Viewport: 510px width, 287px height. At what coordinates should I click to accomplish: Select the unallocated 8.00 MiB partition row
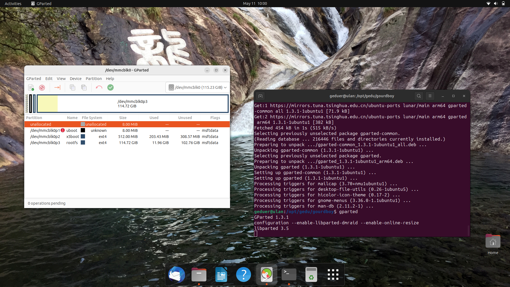pyautogui.click(x=127, y=124)
